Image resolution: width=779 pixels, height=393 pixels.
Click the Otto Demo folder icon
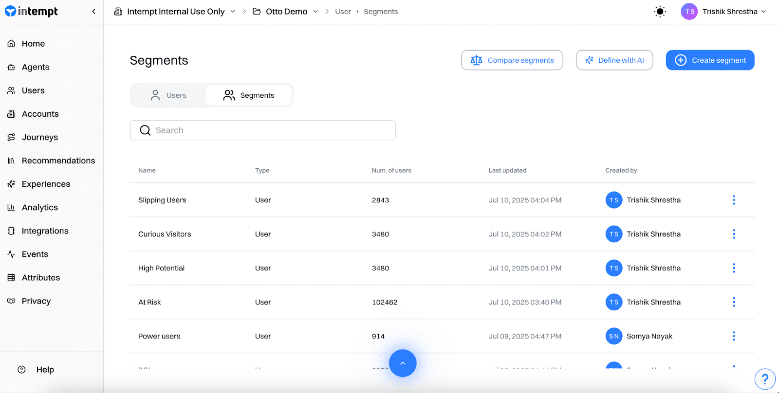[257, 11]
